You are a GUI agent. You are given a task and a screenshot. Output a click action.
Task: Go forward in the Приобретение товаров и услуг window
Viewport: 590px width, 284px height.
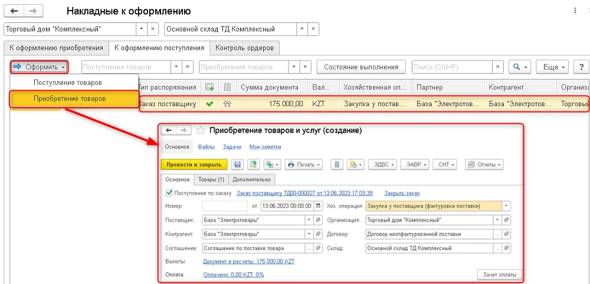pos(184,130)
